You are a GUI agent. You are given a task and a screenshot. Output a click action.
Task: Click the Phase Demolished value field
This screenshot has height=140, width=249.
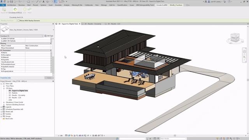(38, 48)
